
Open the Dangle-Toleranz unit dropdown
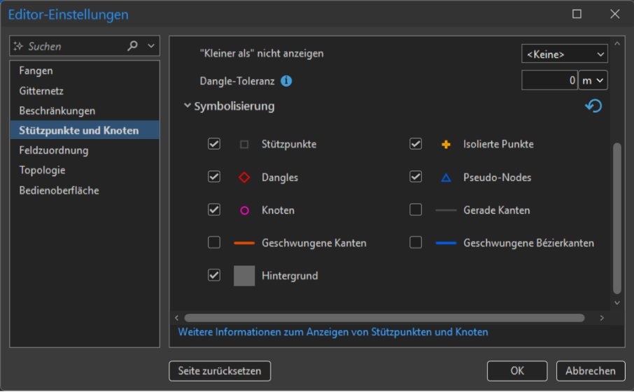[593, 80]
